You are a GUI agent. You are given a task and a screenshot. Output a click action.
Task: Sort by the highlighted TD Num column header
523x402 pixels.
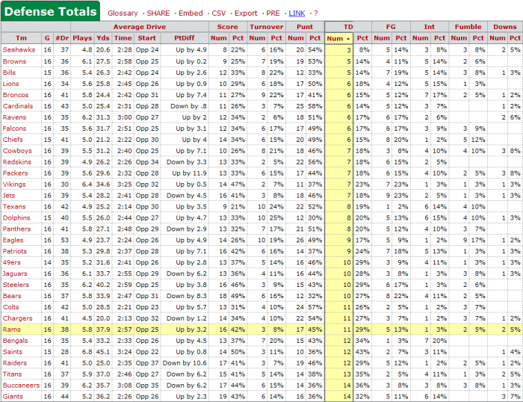[x=339, y=38]
